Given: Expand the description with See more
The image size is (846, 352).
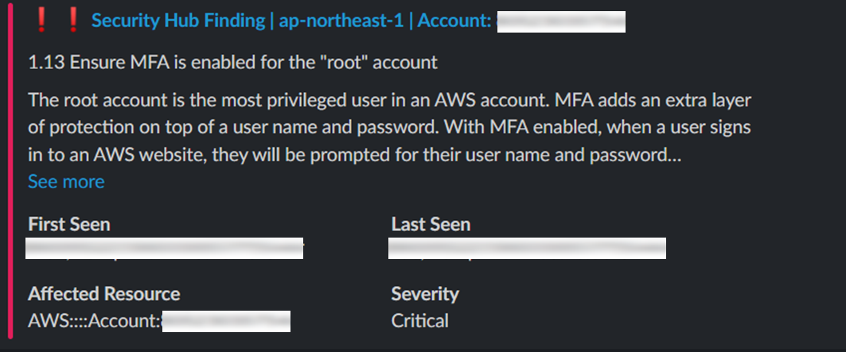Looking at the screenshot, I should (66, 182).
